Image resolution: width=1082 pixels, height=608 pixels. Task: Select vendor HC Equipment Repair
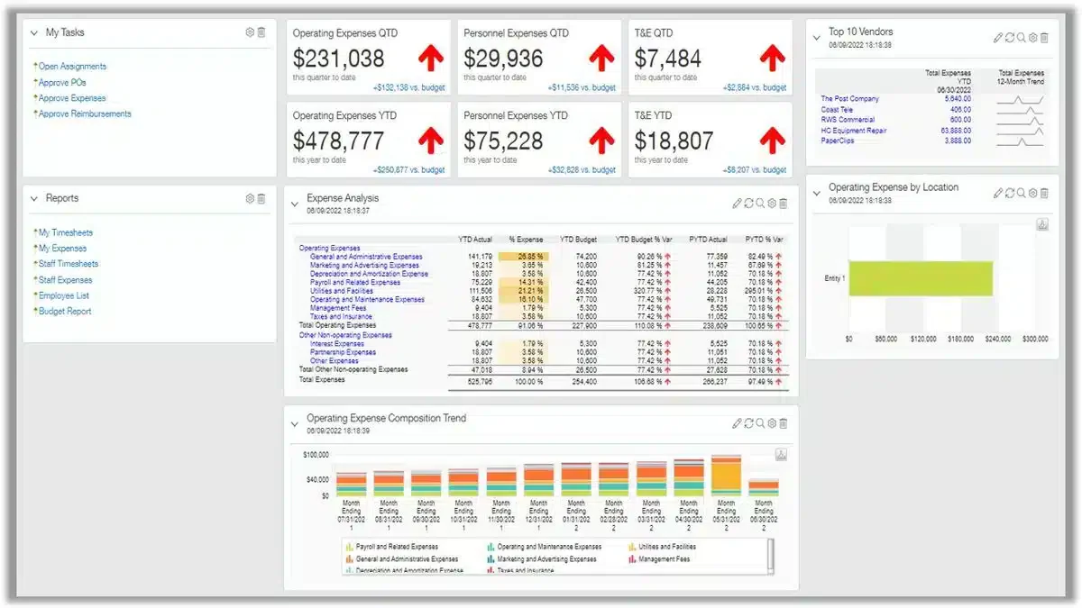(x=854, y=131)
